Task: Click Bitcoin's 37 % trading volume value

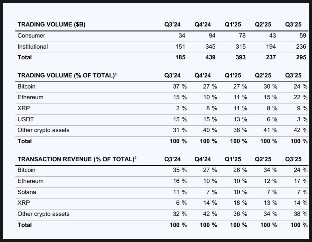Action: [180, 86]
